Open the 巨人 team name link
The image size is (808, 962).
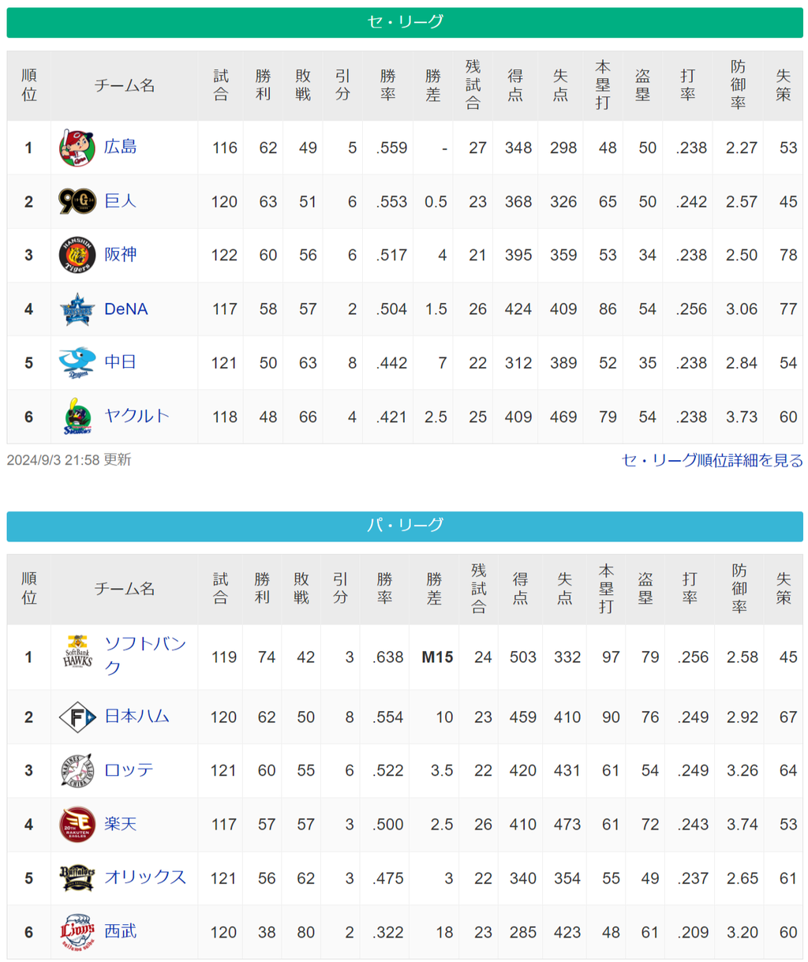point(121,200)
